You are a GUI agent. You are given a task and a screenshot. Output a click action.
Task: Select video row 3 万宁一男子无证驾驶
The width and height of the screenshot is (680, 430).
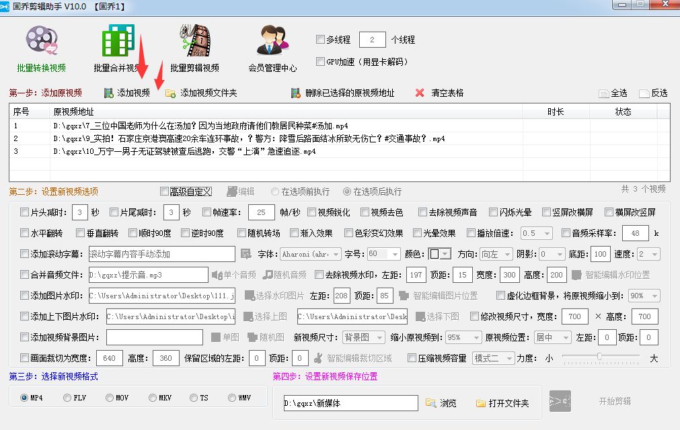coord(339,152)
